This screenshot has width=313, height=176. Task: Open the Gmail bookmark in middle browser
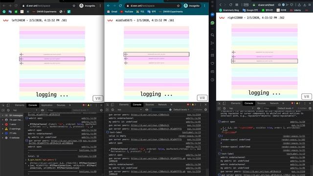[x=112, y=12]
